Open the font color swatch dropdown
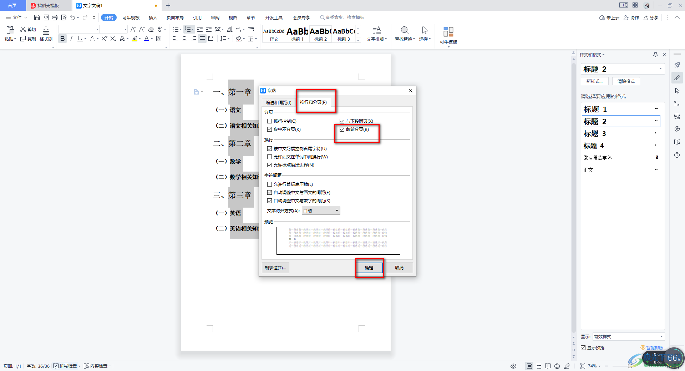 [152, 39]
